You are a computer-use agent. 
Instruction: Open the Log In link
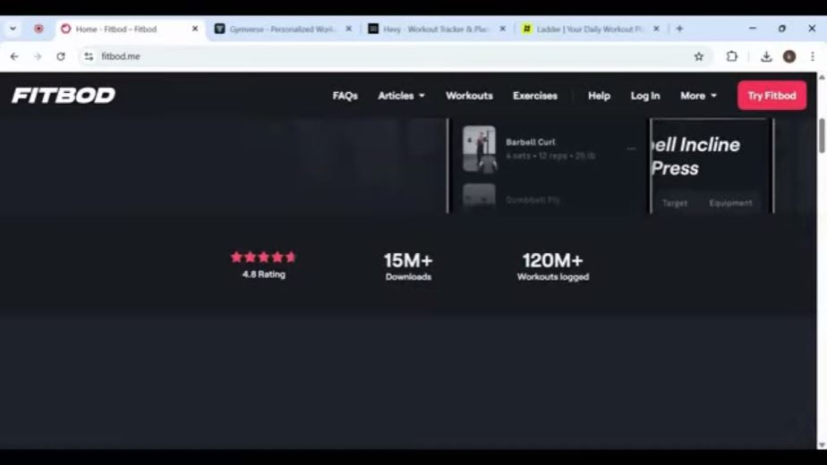click(x=645, y=96)
